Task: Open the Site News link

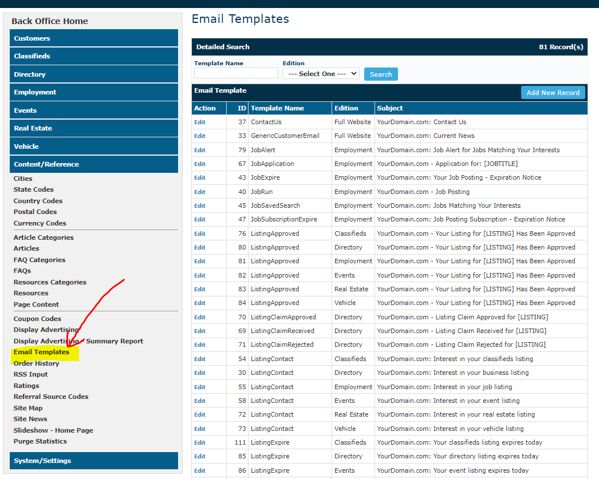Action: coord(30,419)
